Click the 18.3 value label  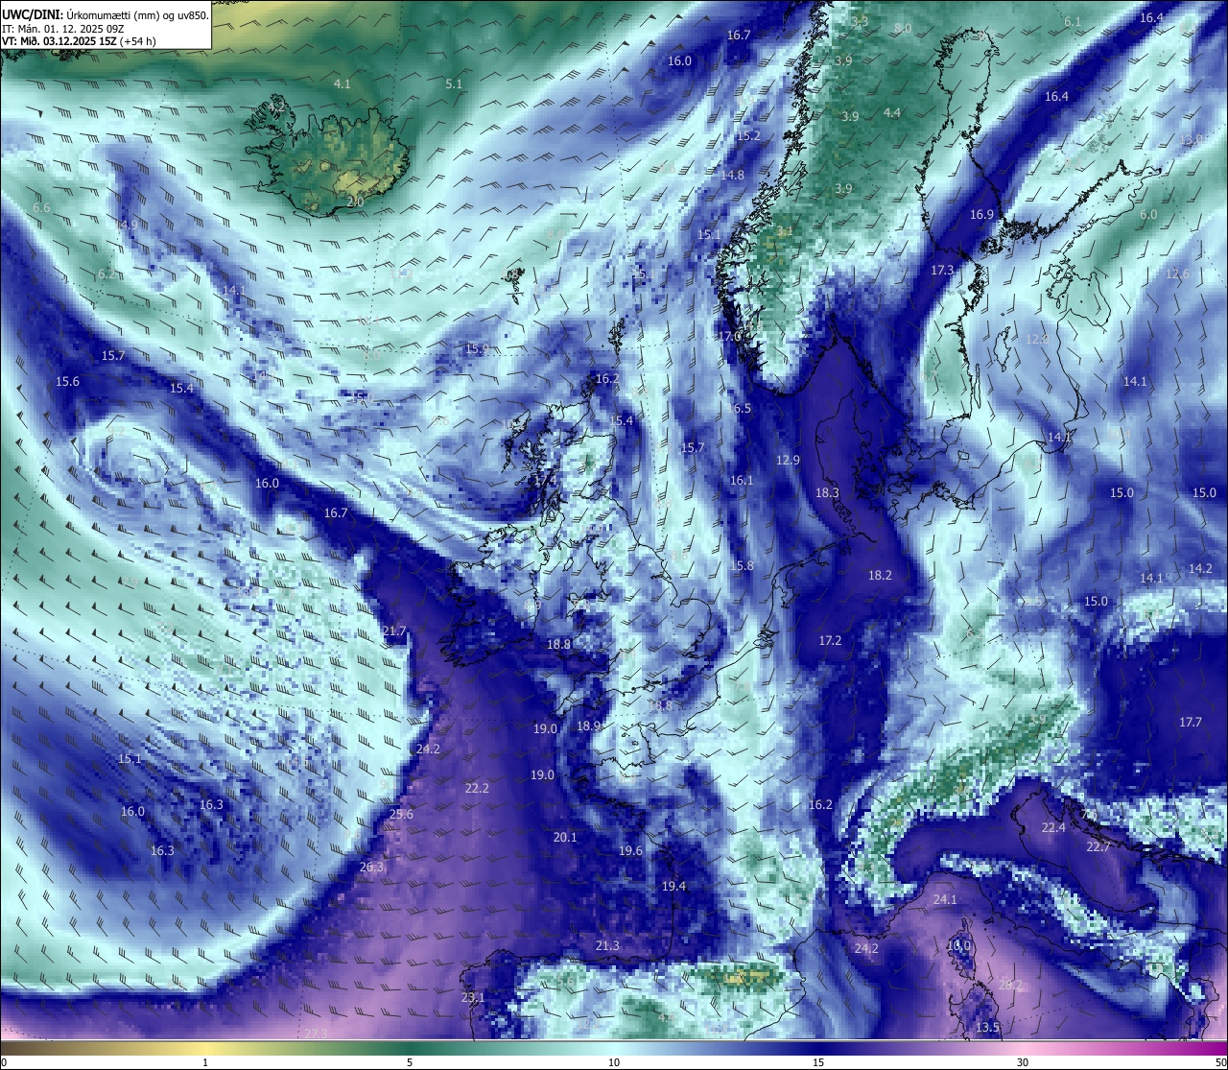[x=827, y=493]
